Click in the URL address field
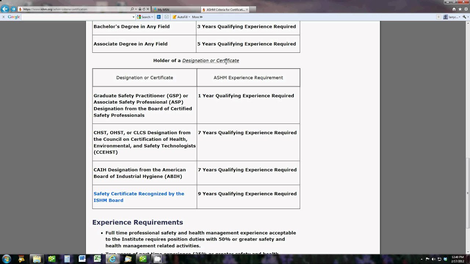This screenshot has width=470, height=264. (75, 9)
